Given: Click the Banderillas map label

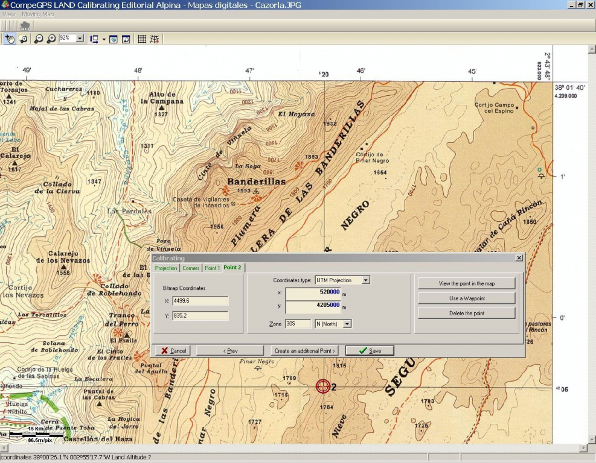Looking at the screenshot, I should [257, 181].
